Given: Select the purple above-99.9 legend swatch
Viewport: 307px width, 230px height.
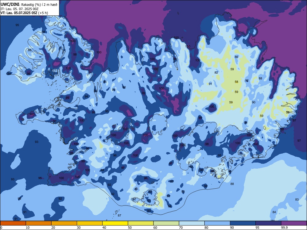Looking at the screenshot, I should pyautogui.click(x=294, y=223).
